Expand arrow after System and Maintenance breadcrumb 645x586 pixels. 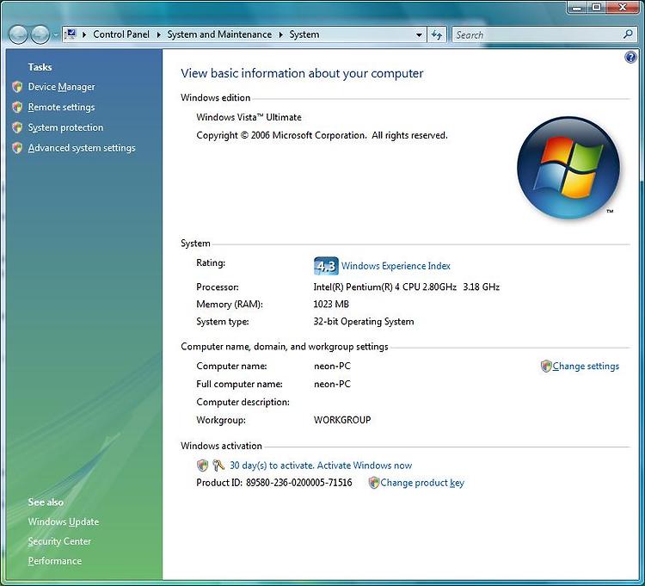pyautogui.click(x=281, y=34)
